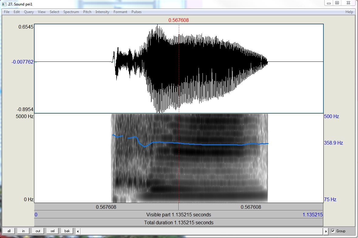Click the 'all' zoom button
Viewport: 358px width, 238px height.
pos(9,231)
